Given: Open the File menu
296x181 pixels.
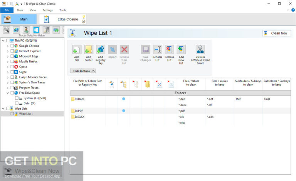Looking at the screenshot, I should (x=7, y=10).
